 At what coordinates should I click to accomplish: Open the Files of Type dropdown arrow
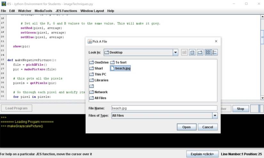[x=215, y=116]
